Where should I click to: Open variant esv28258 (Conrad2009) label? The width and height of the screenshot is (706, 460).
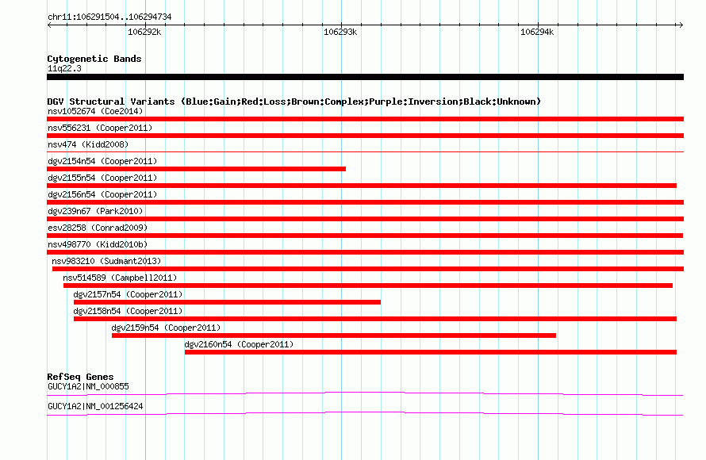pyautogui.click(x=98, y=228)
